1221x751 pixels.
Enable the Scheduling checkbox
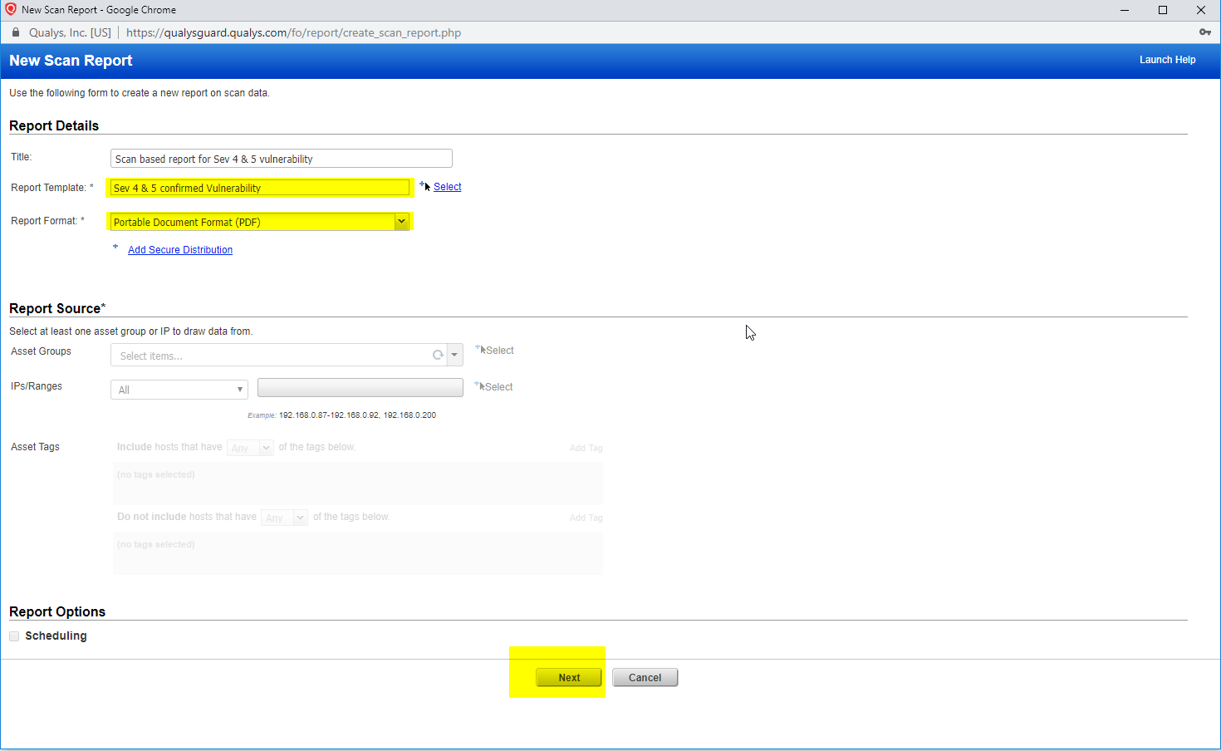pyautogui.click(x=13, y=636)
